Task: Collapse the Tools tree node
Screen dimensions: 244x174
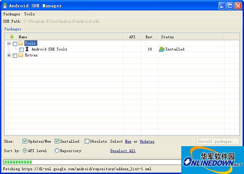Action: click(x=9, y=43)
